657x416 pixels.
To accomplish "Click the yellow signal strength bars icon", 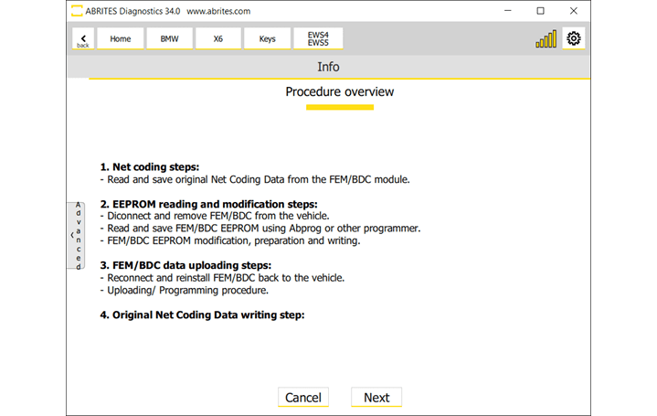I will click(546, 39).
